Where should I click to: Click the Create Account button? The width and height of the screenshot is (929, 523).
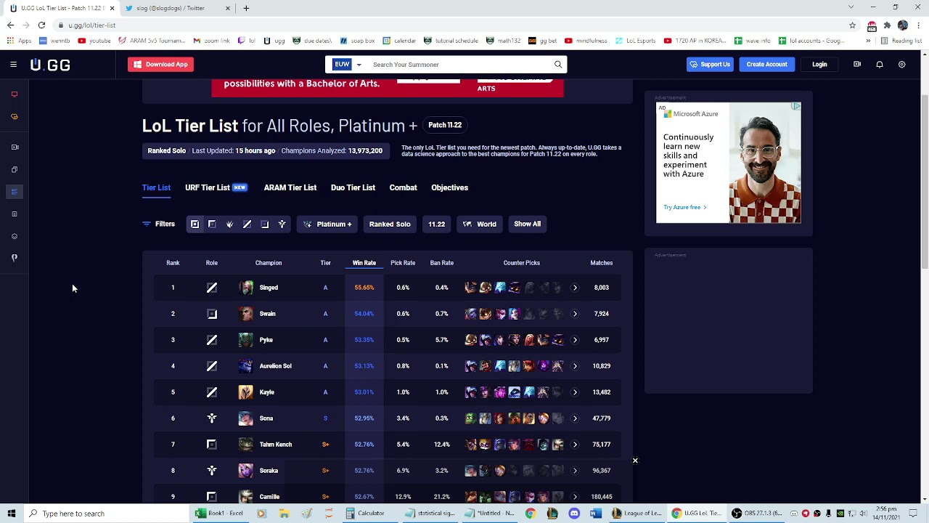click(x=766, y=65)
